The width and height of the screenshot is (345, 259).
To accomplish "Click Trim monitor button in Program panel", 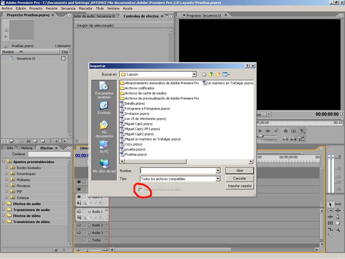I will (302, 138).
